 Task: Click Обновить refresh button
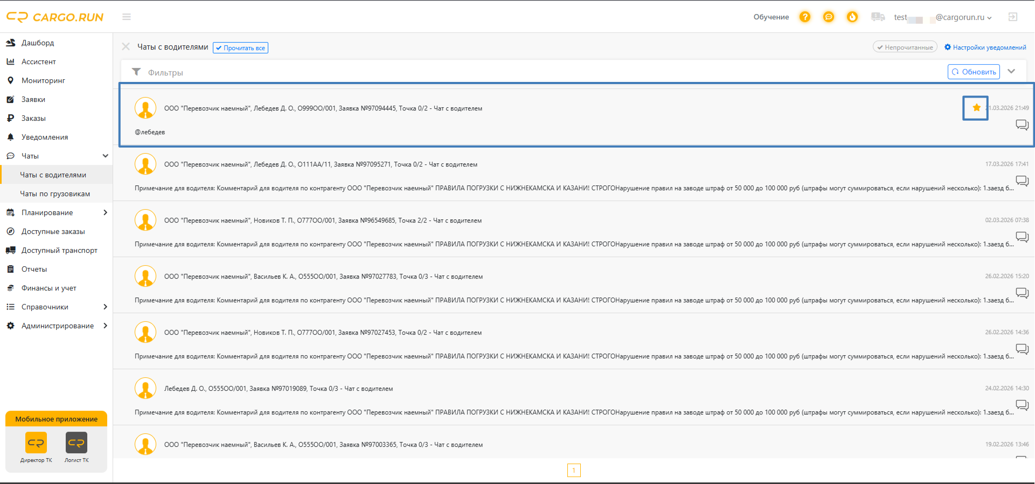[x=974, y=72]
